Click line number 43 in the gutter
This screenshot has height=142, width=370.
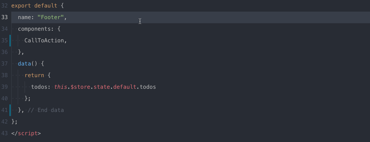(x=4, y=133)
